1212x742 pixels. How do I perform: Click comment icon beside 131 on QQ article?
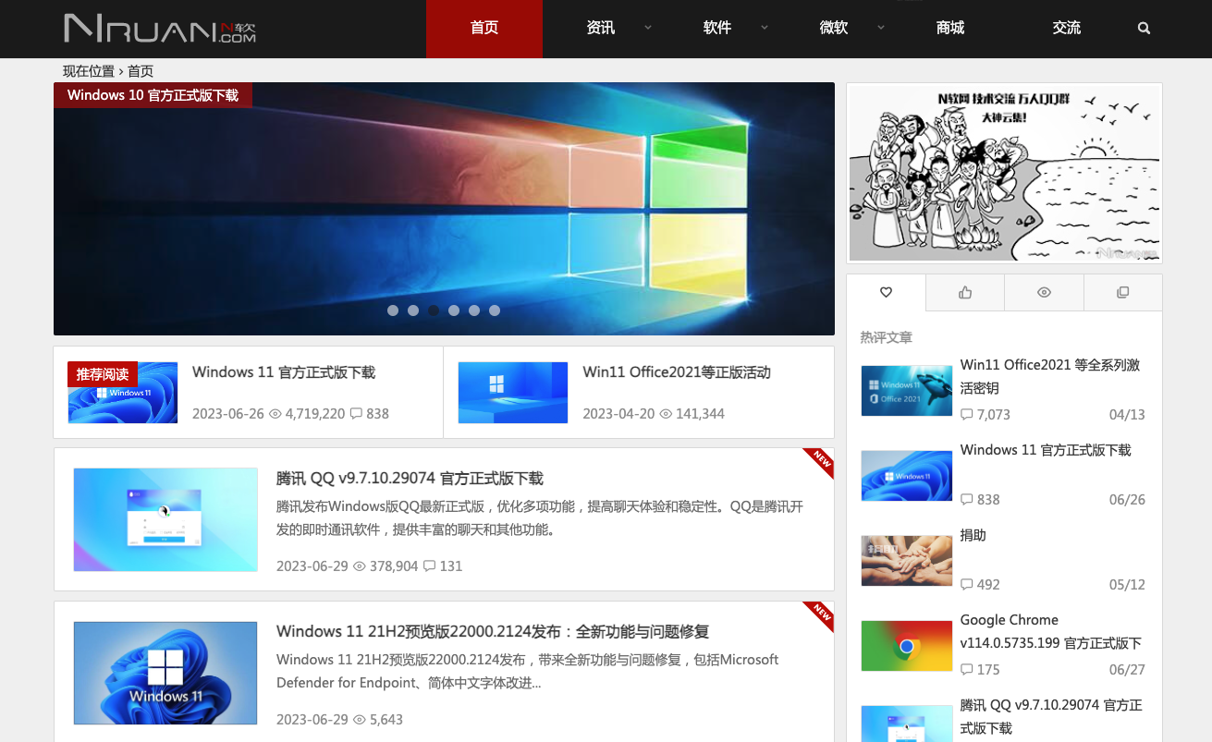(429, 566)
